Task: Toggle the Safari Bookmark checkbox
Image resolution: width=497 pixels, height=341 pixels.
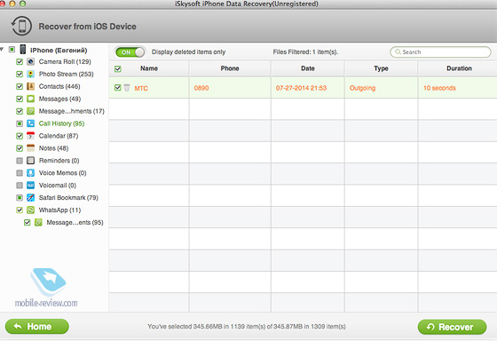Action: [x=20, y=198]
